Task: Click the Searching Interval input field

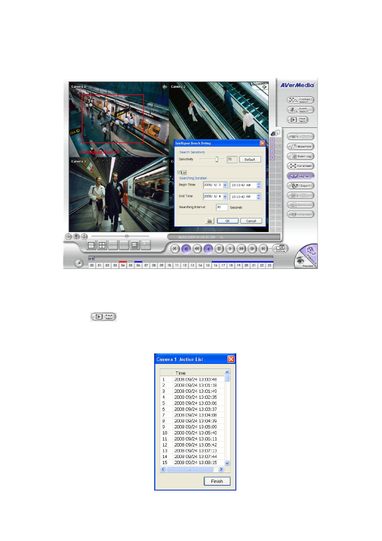Action: (222, 207)
